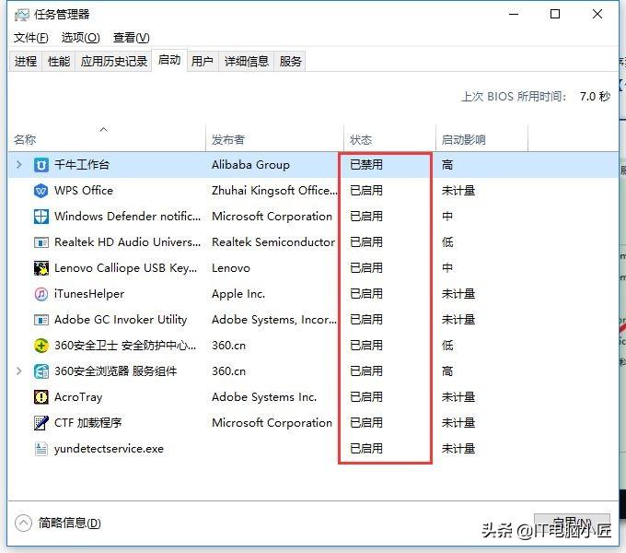The height and width of the screenshot is (553, 626).
Task: Select the 360安全浏览器 icon
Action: tap(41, 371)
